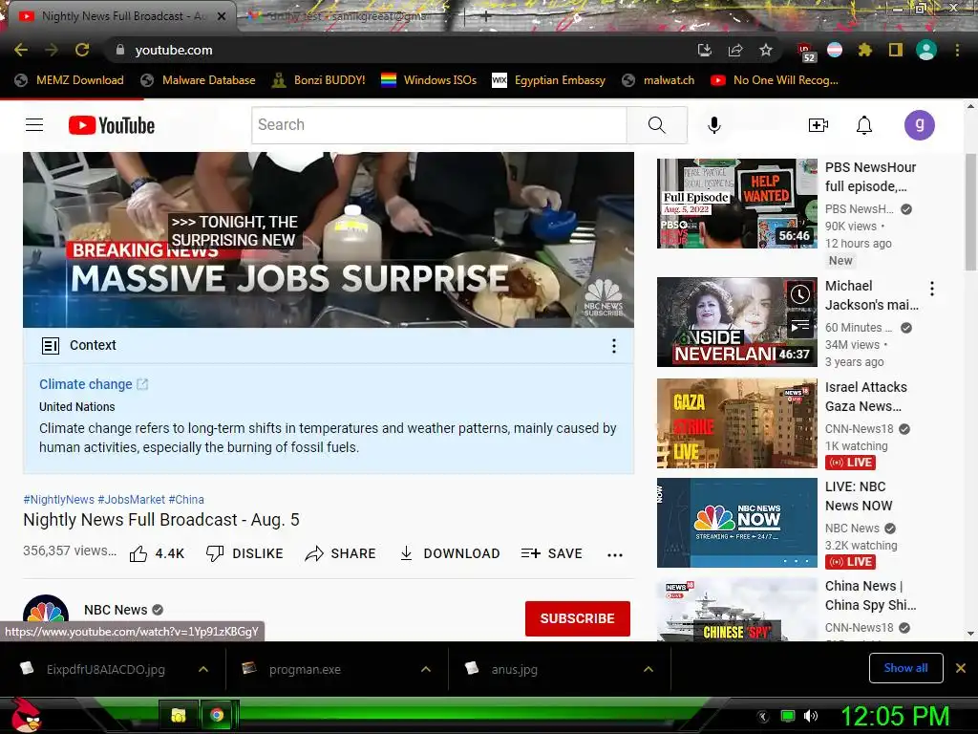978x734 pixels.
Task: Open the malwat.ch bookmark
Action: [658, 80]
